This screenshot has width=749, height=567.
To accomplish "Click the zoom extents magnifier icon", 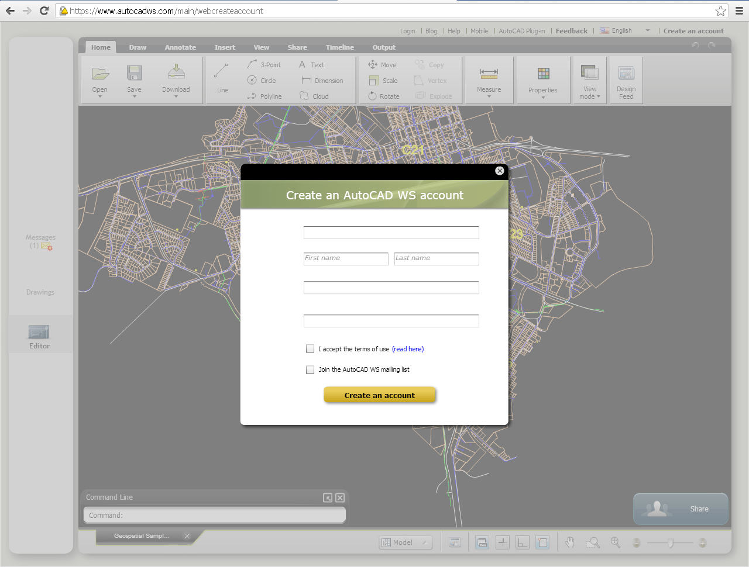I will point(616,542).
